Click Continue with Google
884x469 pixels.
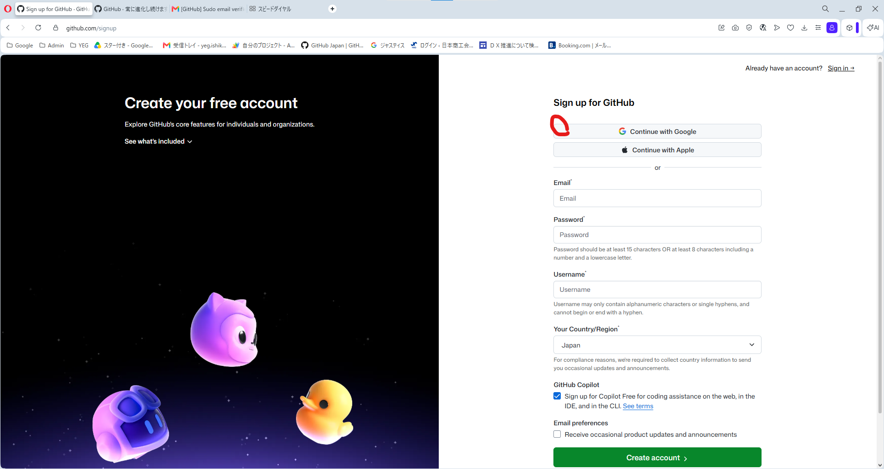click(657, 131)
